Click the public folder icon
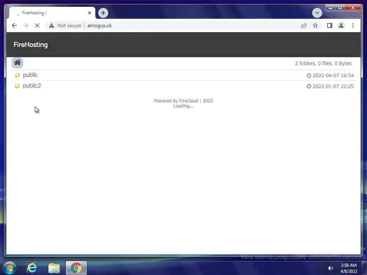Viewport: 367px width, 275px height. coord(17,75)
